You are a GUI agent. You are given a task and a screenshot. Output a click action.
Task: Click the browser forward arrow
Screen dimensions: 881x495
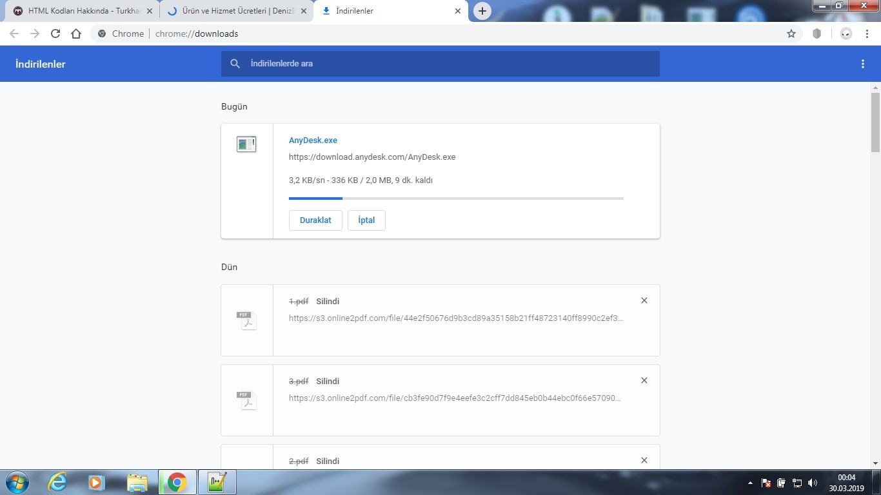coord(35,34)
